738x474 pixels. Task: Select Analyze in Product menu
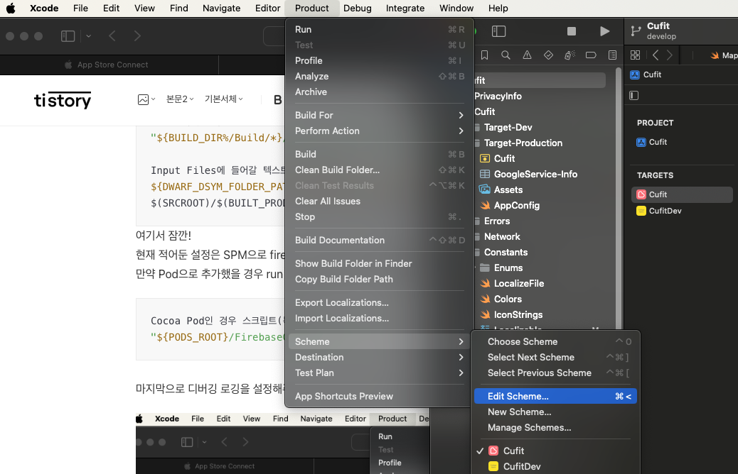(x=380, y=76)
